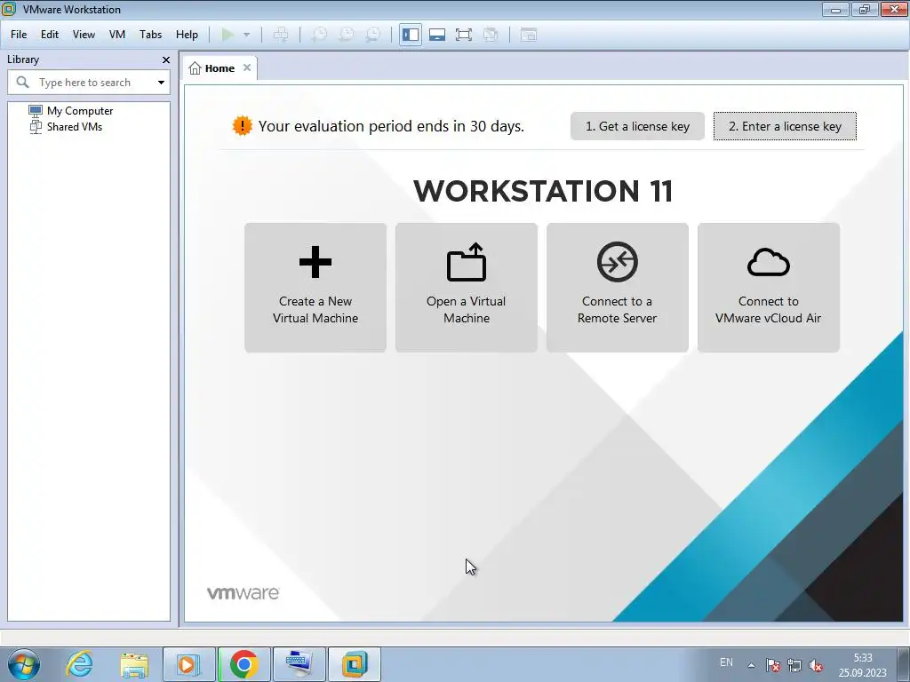Click the evaluation warning icon
Screen dimensions: 910x682
[242, 126]
